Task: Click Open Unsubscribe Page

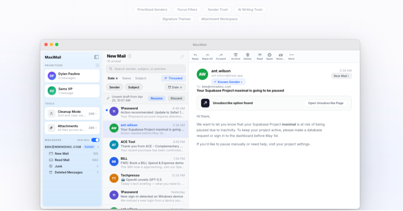Action: point(326,103)
